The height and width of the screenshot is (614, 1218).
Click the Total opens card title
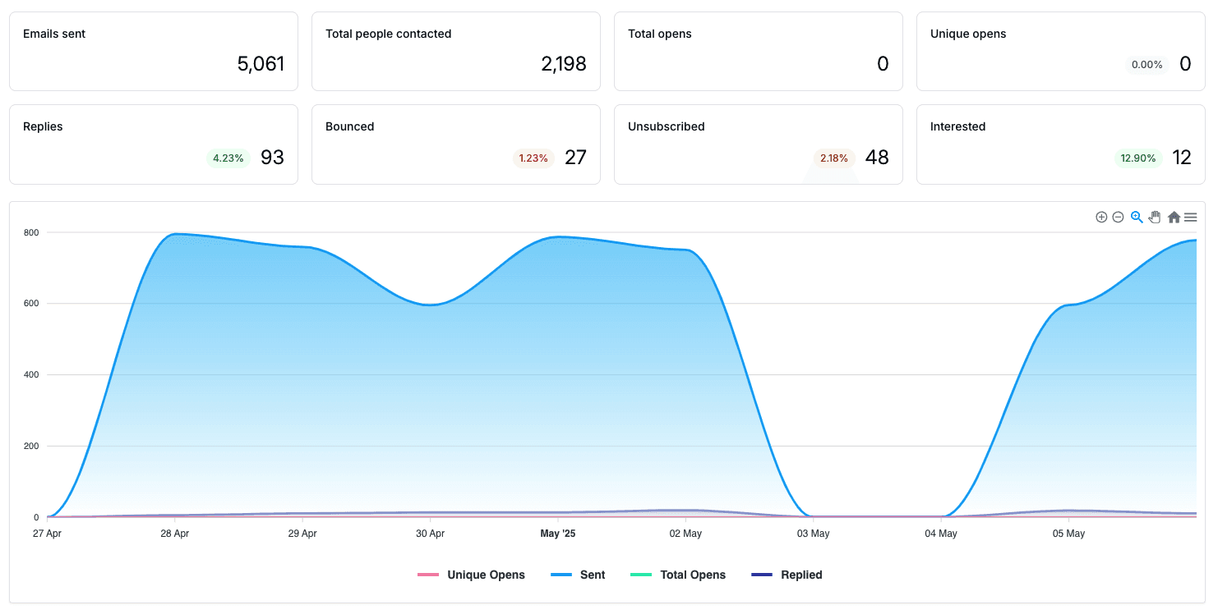[x=660, y=34]
